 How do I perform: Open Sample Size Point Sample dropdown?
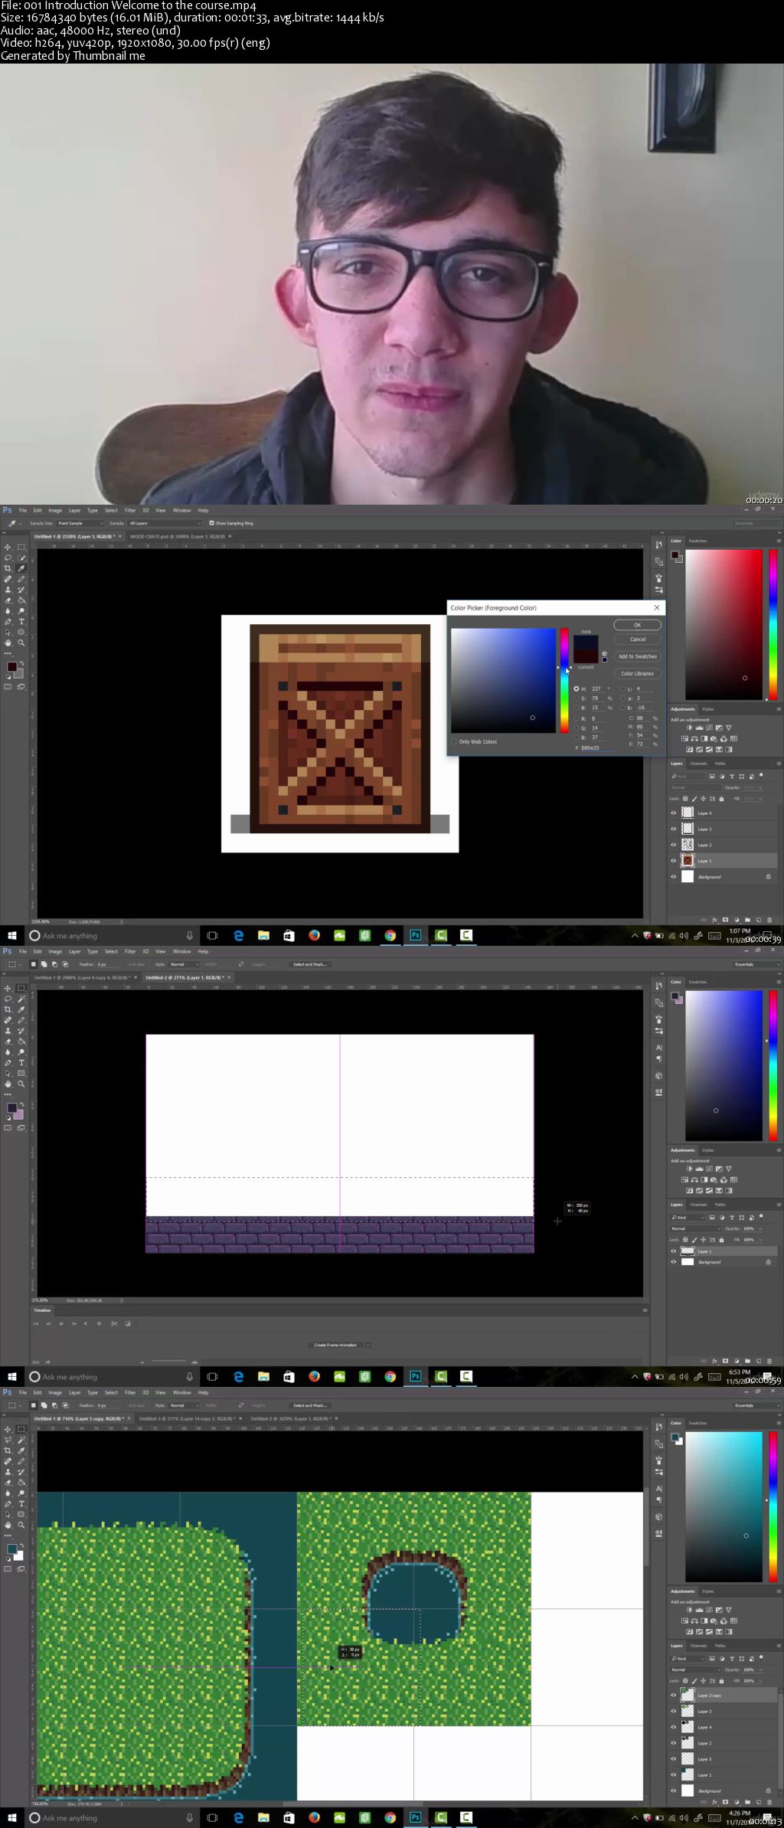coord(80,523)
